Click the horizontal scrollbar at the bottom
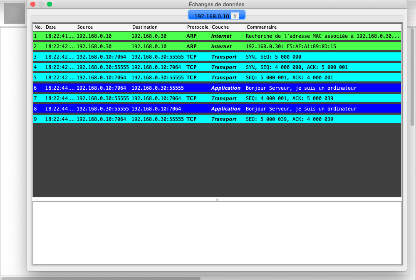 pos(101,278)
